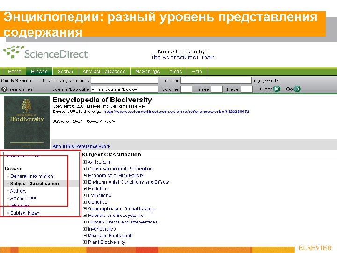Viewport: 337px width, 253px height.
Task: Focus the Author search field
Action: tap(216, 81)
